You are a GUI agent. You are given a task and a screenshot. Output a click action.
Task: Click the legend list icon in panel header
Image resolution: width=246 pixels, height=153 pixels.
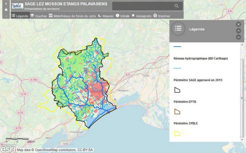[x=178, y=29]
